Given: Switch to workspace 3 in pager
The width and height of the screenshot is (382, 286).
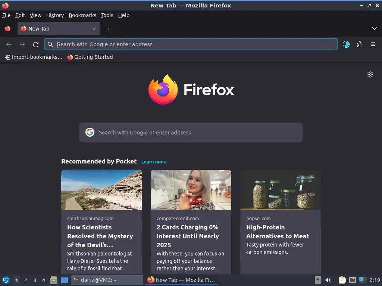Looking at the screenshot, I should point(35,280).
